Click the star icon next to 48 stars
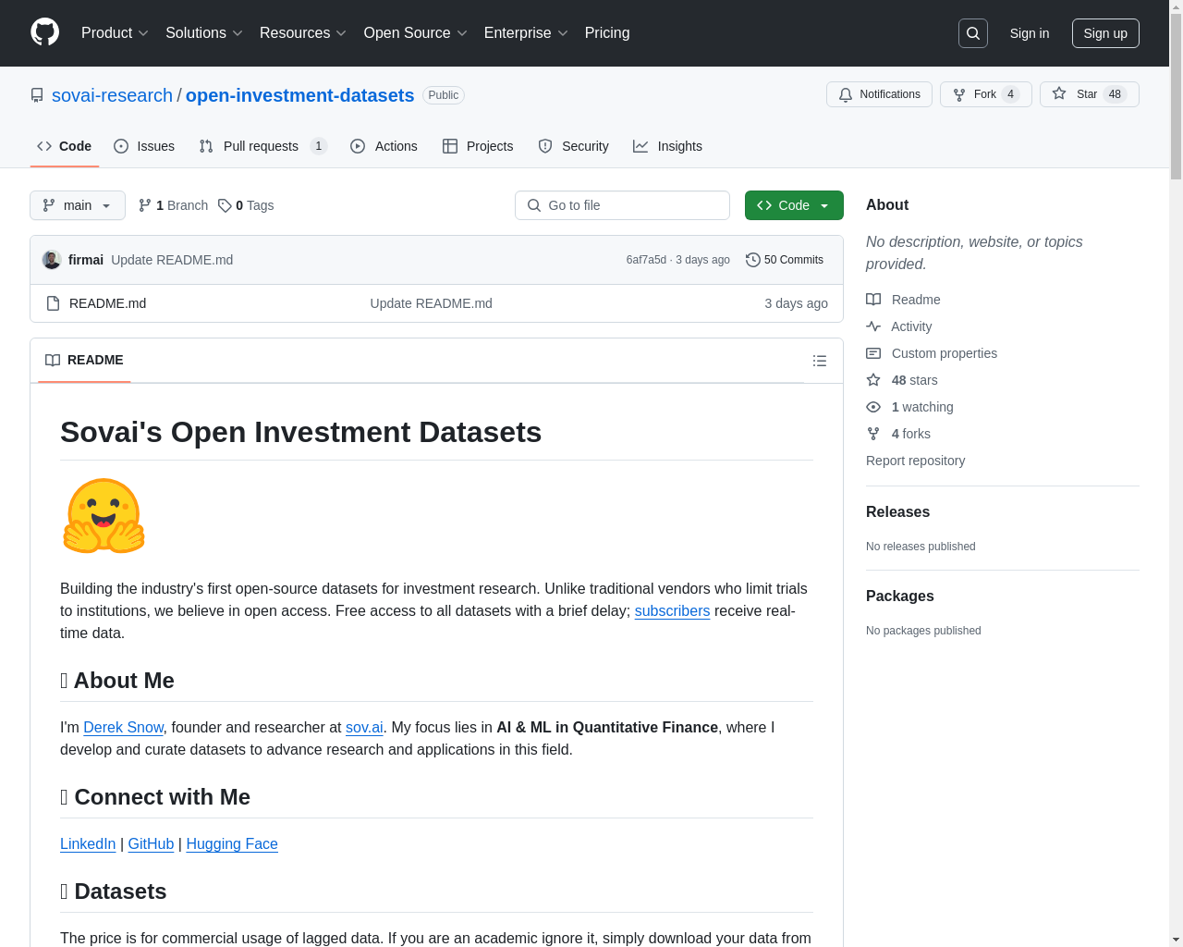This screenshot has width=1183, height=947. click(873, 380)
